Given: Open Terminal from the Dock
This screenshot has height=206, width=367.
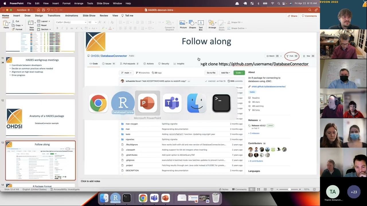Looking at the screenshot, I should click(126, 198).
